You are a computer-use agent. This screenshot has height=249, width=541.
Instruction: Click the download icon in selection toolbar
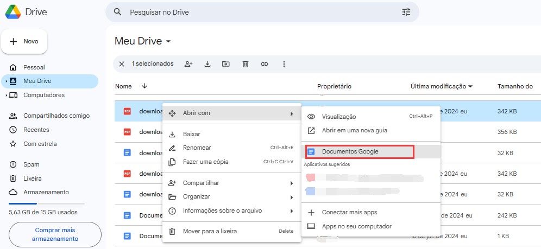click(207, 63)
